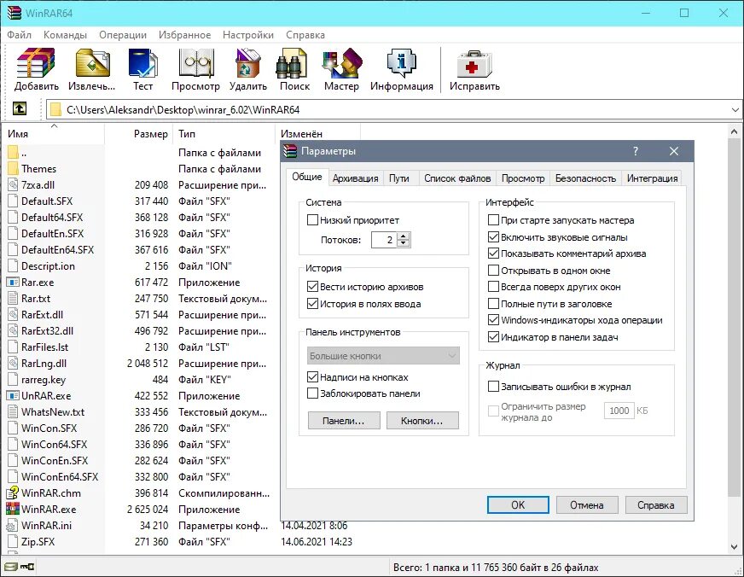744x577 pixels.
Task: Check При старте запускать мастера
Action: coord(493,220)
